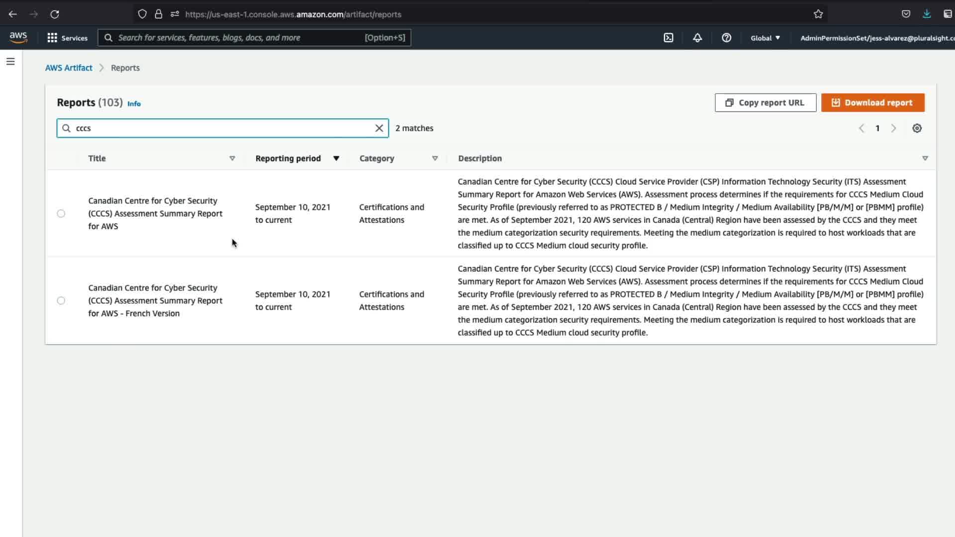955x537 pixels.
Task: Sort by Title column arrow
Action: coord(232,159)
